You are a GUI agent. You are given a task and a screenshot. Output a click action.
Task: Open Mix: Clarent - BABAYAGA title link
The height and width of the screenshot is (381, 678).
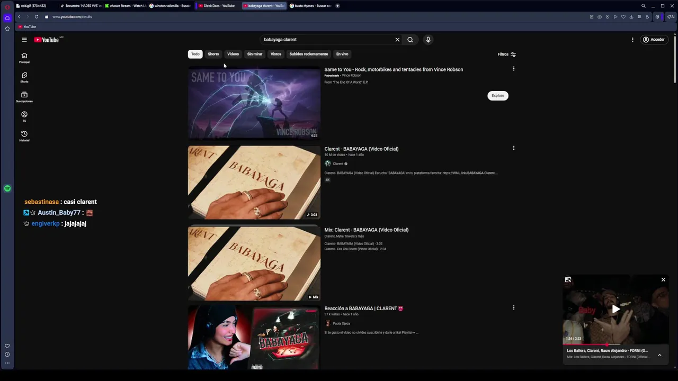point(367,230)
